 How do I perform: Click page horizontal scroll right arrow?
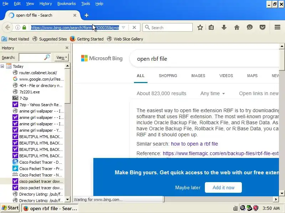point(276,200)
